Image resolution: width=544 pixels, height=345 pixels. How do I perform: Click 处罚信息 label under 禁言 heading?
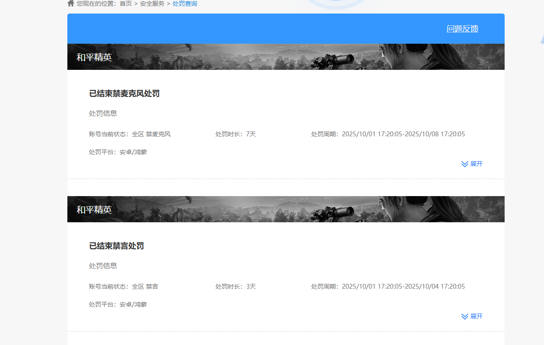pos(103,266)
